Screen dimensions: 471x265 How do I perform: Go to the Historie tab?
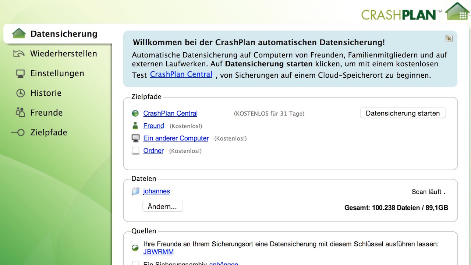pos(46,93)
